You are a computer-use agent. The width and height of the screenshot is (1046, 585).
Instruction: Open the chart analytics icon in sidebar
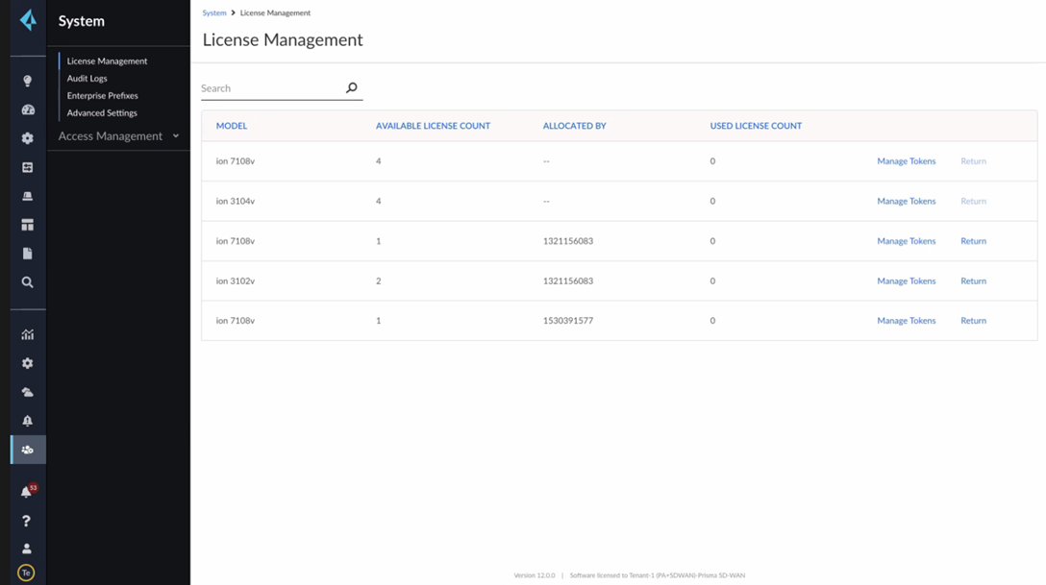point(28,334)
